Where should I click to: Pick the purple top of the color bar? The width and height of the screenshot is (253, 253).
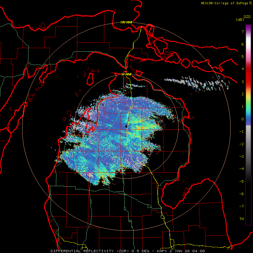[248, 28]
